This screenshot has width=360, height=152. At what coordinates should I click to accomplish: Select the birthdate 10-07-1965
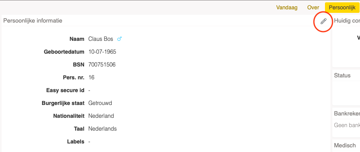[102, 52]
